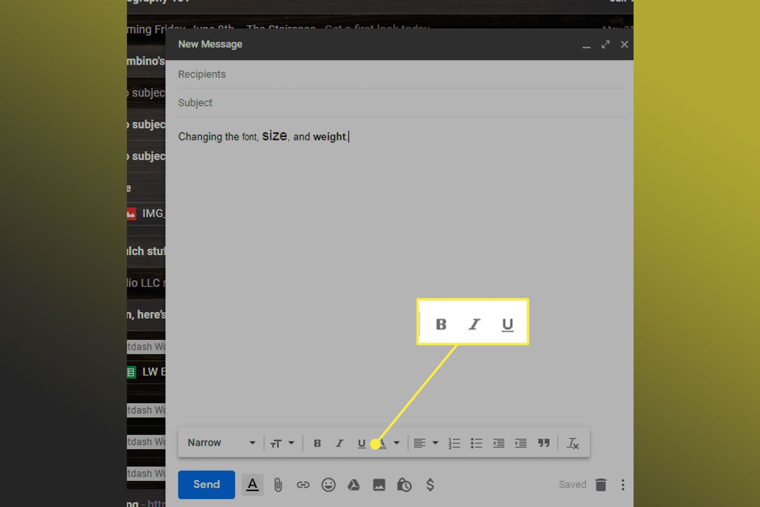This screenshot has height=507, width=760.
Task: Click the blue Send button
Action: (x=206, y=485)
